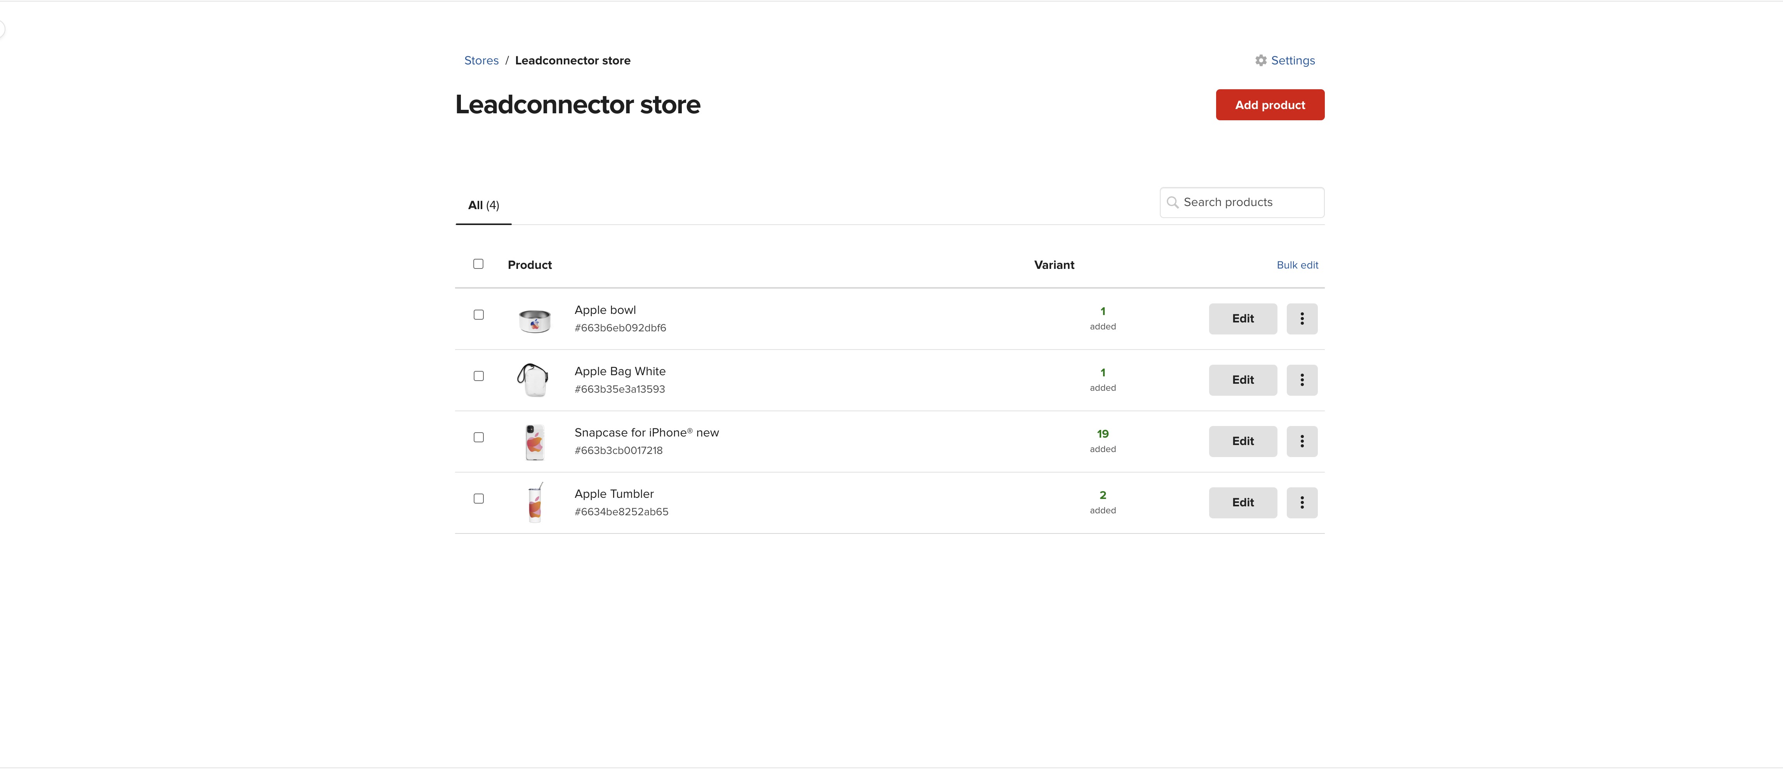Click the Apple Tumbler product thumbnail
This screenshot has width=1783, height=769.
click(534, 503)
